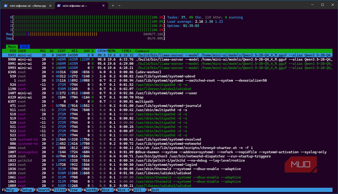Click the PowerShell icon on llama.cpp tab
The image size is (338, 194).
(x=6, y=6)
